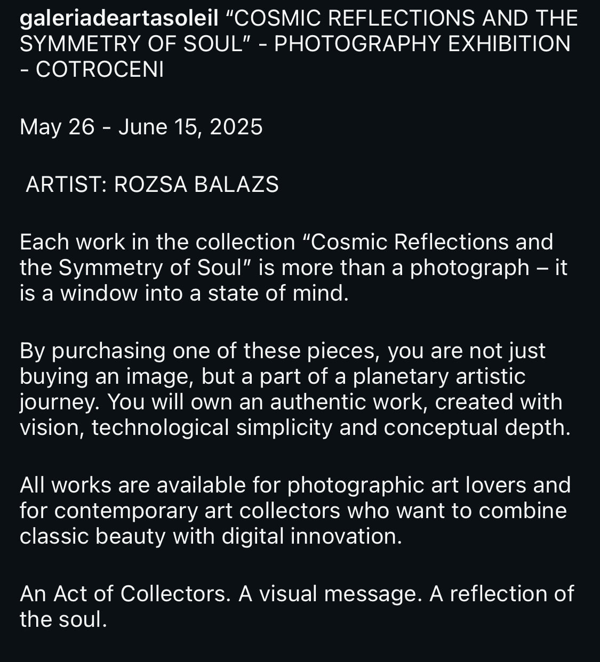600x662 pixels.
Task: Click the "June 15, 2025" end date
Action: coord(190,127)
